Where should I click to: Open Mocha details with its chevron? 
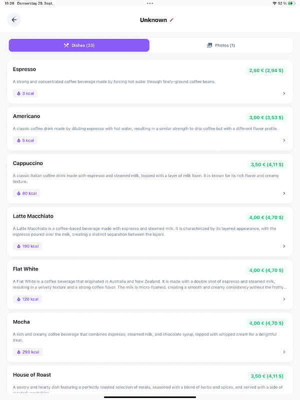(x=284, y=352)
